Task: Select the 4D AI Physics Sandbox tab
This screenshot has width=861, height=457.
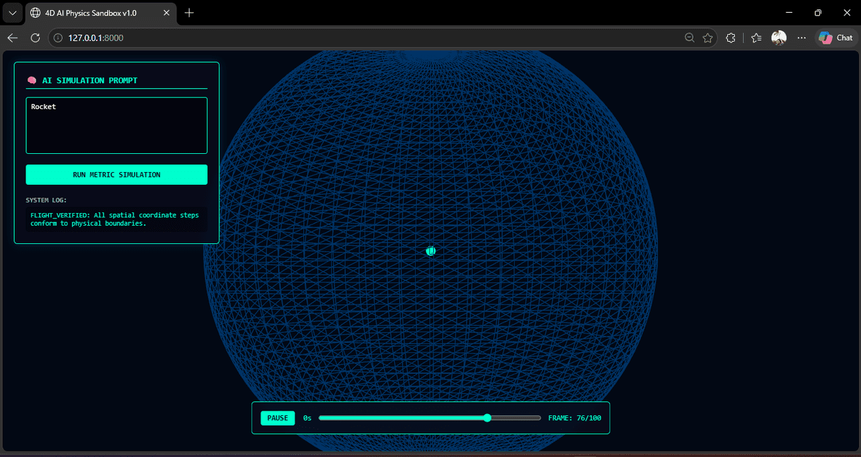Action: tap(101, 13)
